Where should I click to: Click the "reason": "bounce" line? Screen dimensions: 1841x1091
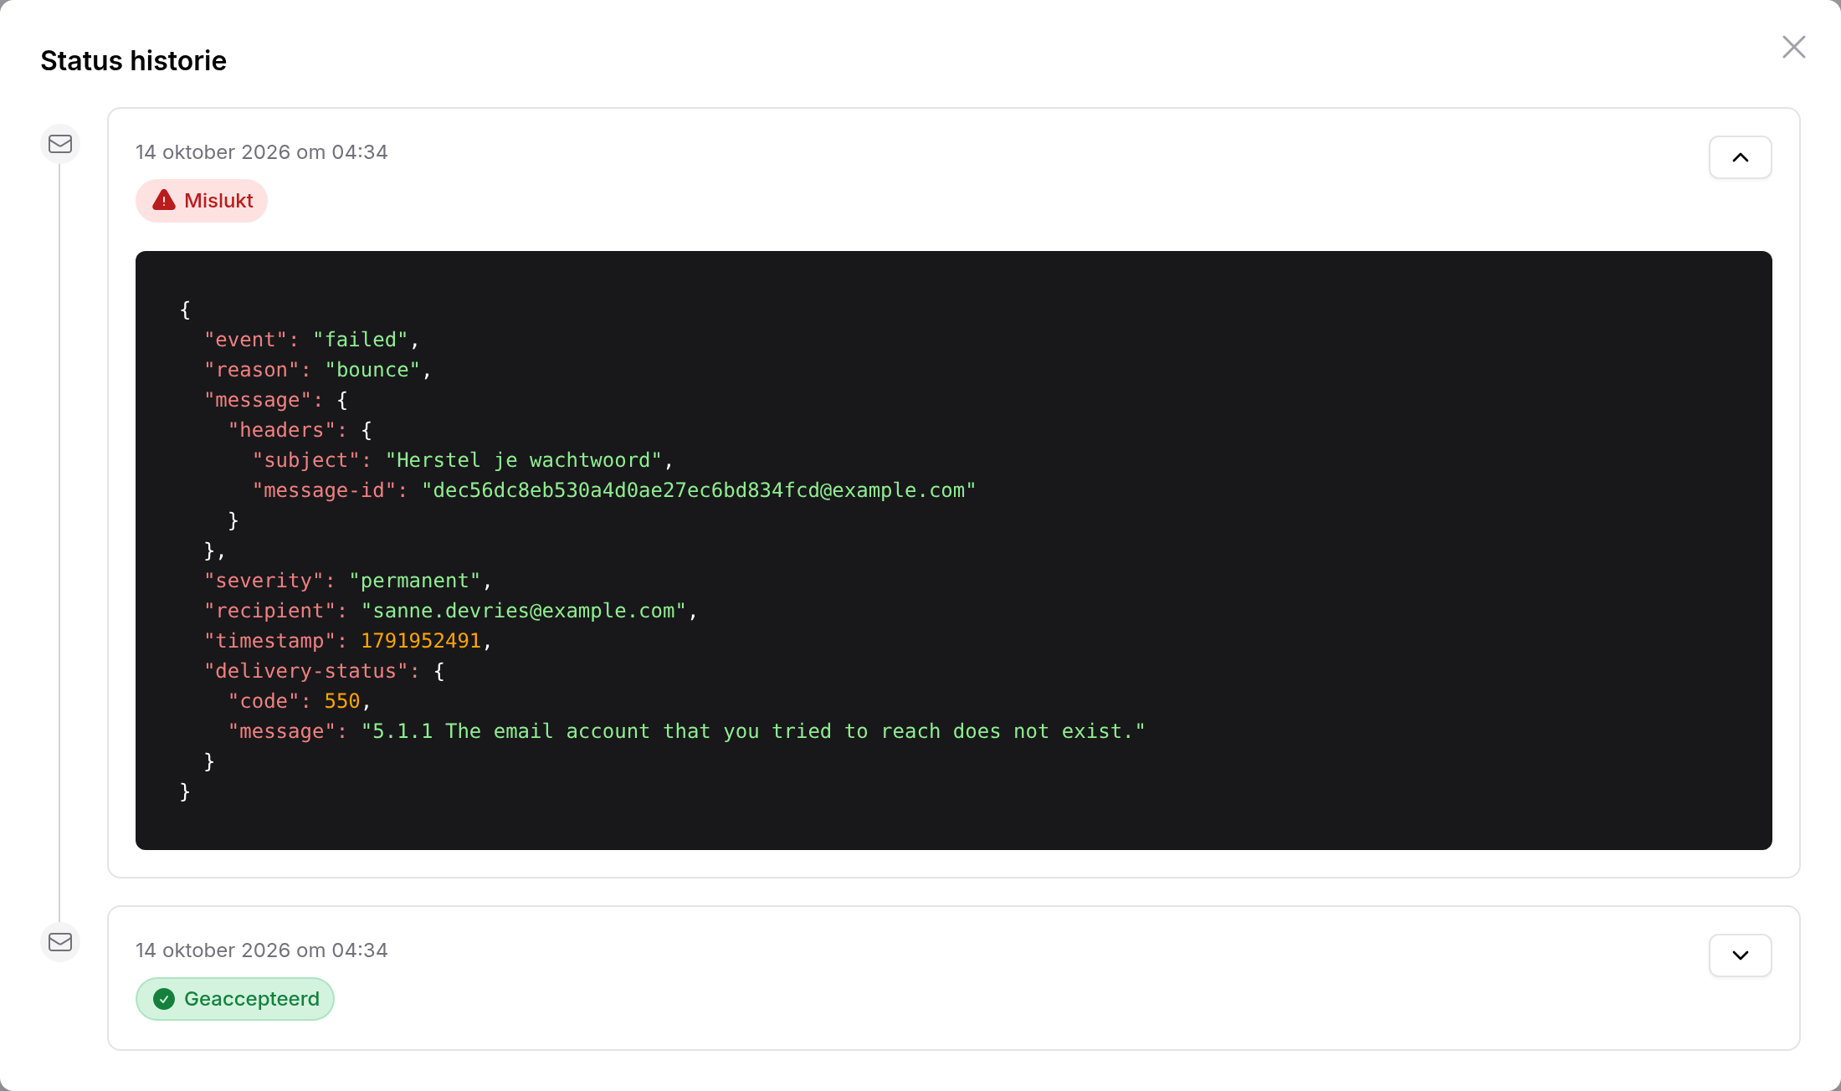point(318,370)
